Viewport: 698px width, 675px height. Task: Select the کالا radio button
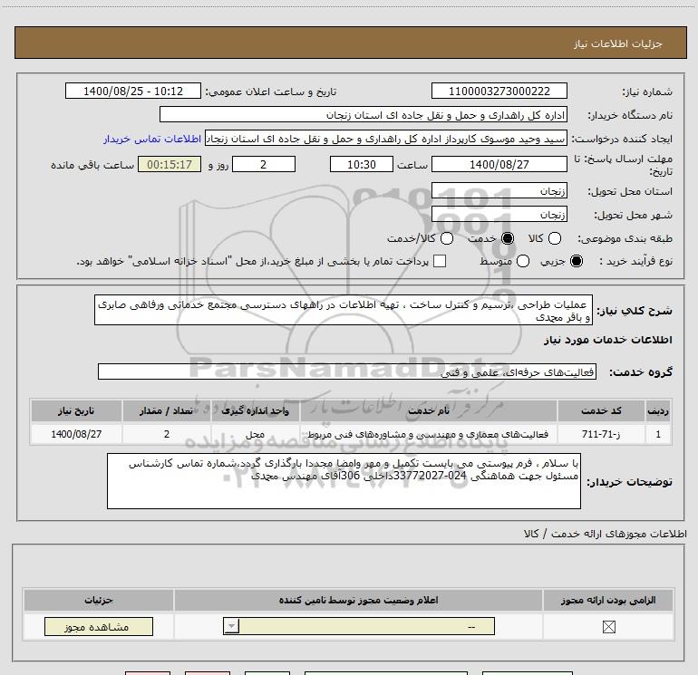554,238
